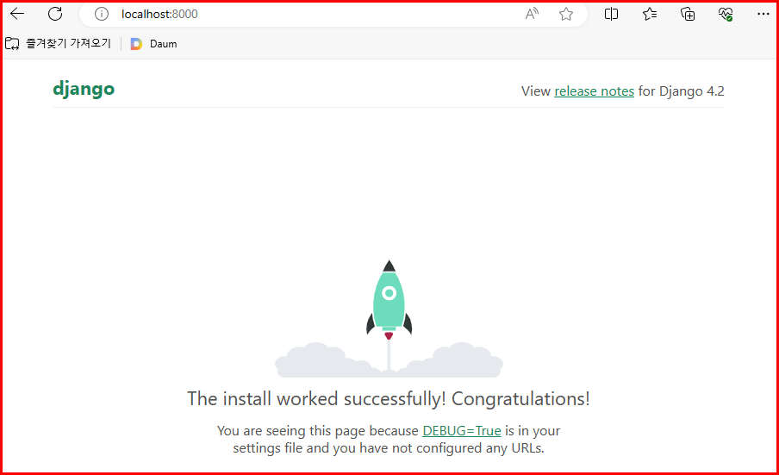The height and width of the screenshot is (475, 779).
Task: Open the Read aloud icon in address bar
Action: click(x=532, y=14)
